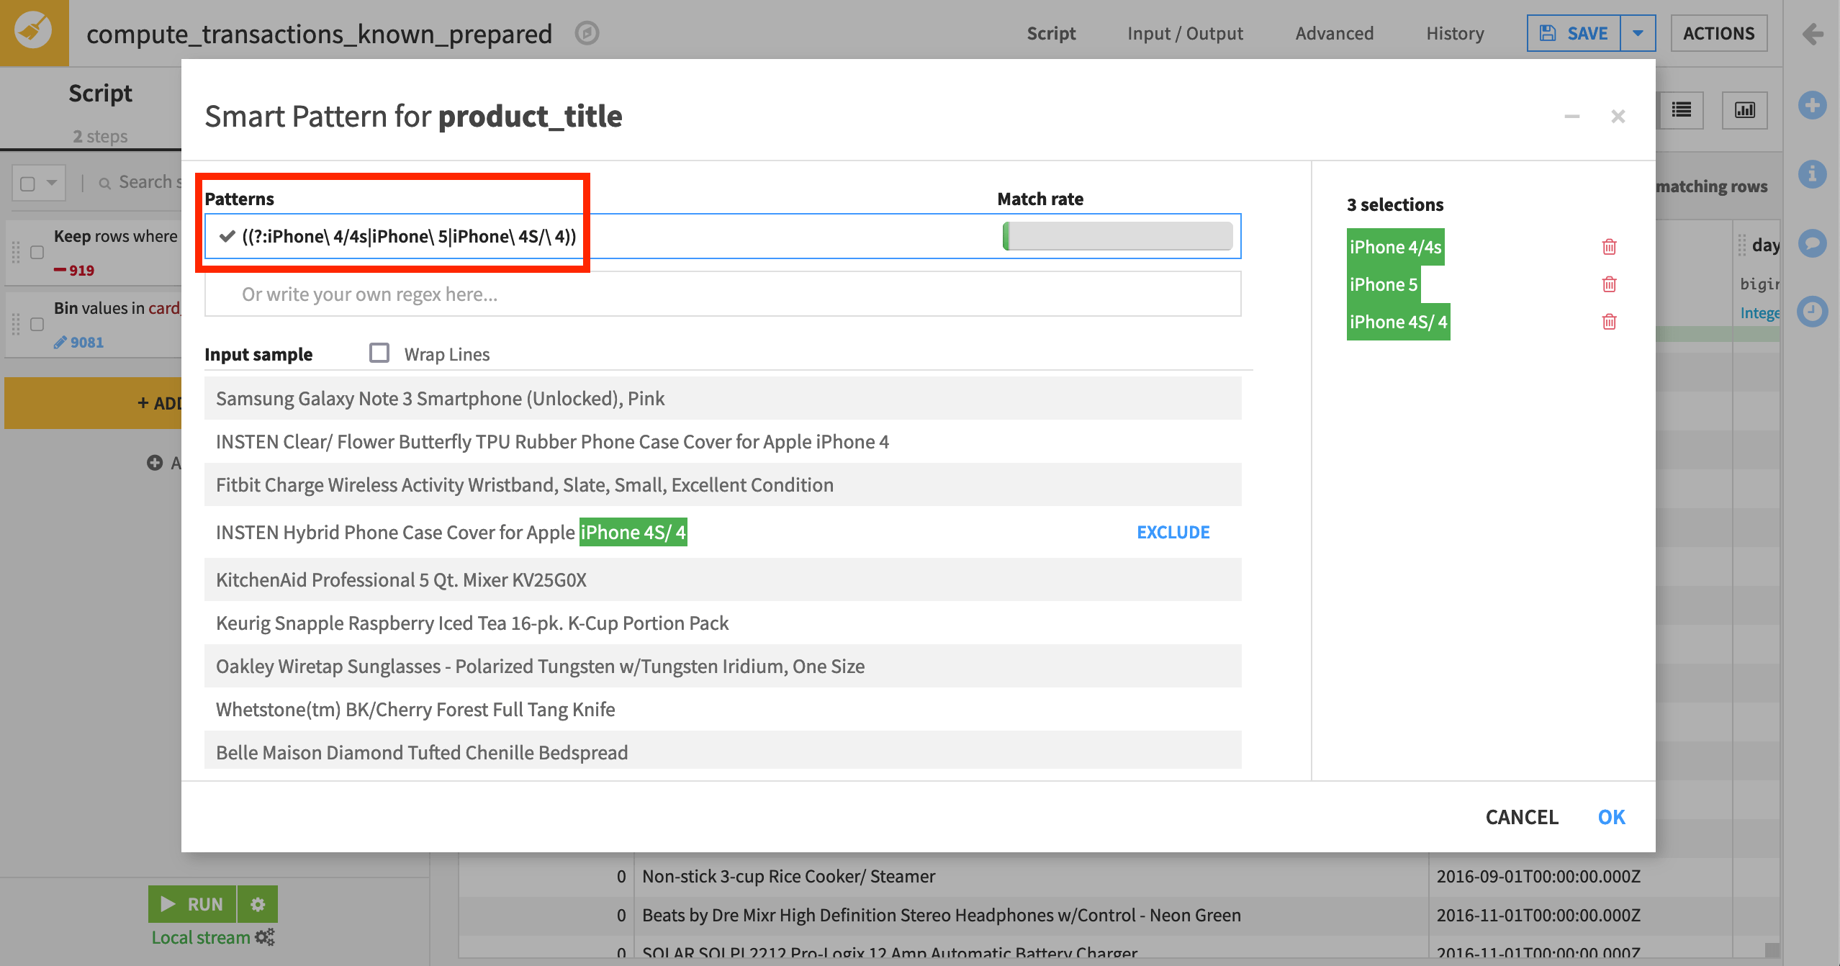Click the back arrow icon
1840x966 pixels.
click(x=1813, y=34)
